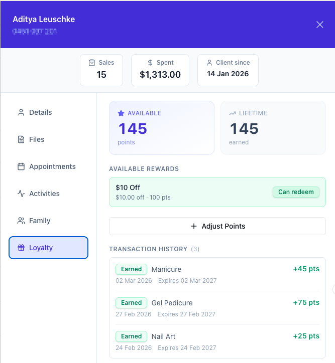Viewport: 335px width, 363px height.
Task: Click the Appointments calendar icon
Action: pyautogui.click(x=21, y=166)
